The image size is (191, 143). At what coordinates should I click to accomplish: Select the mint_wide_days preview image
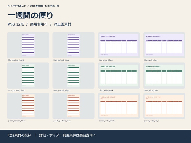coord(164,76)
